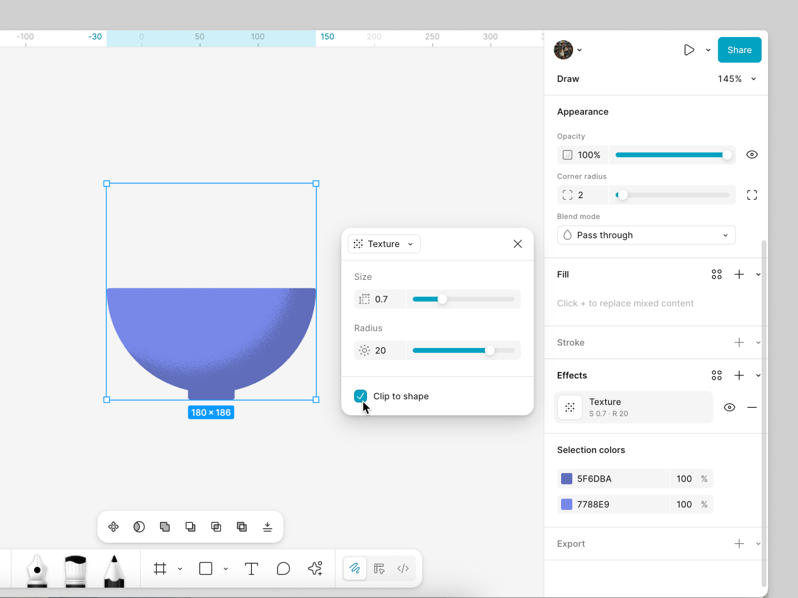This screenshot has width=798, height=598.
Task: Toggle layer visibility eye next to Opacity
Action: (x=752, y=154)
